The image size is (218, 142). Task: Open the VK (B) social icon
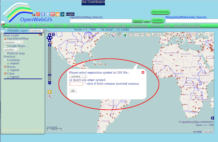(48, 14)
